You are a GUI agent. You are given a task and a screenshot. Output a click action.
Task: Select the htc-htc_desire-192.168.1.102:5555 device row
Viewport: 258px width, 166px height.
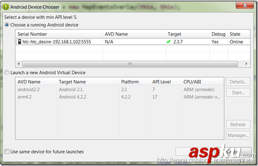click(133, 42)
